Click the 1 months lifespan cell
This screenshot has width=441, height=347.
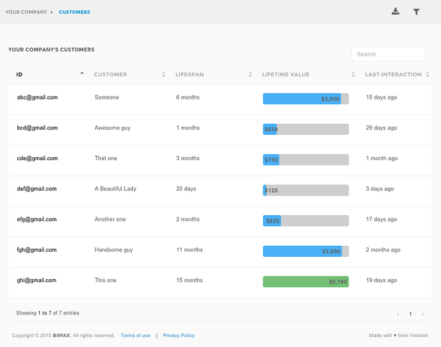coord(188,128)
